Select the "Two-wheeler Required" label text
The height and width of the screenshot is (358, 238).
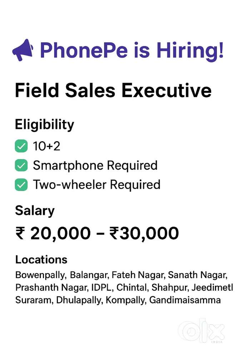96,185
